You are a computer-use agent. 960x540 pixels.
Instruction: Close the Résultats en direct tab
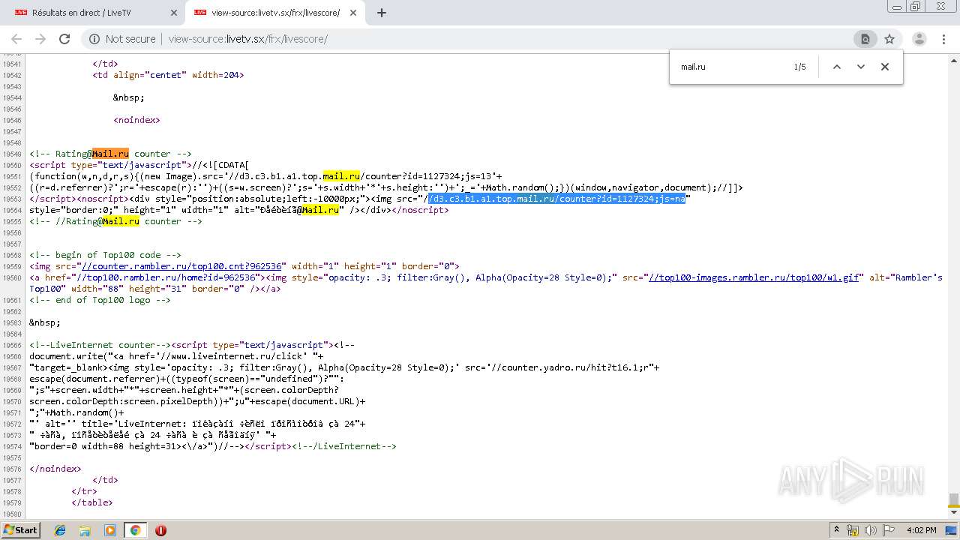(x=173, y=13)
